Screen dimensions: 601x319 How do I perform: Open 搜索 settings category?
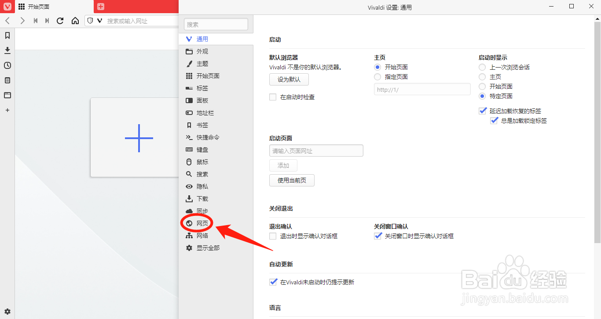(x=216, y=174)
